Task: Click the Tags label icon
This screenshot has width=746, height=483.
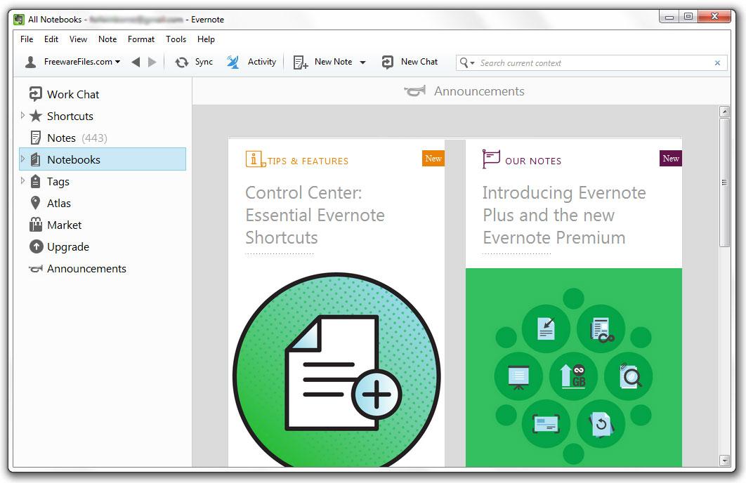Action: point(36,181)
